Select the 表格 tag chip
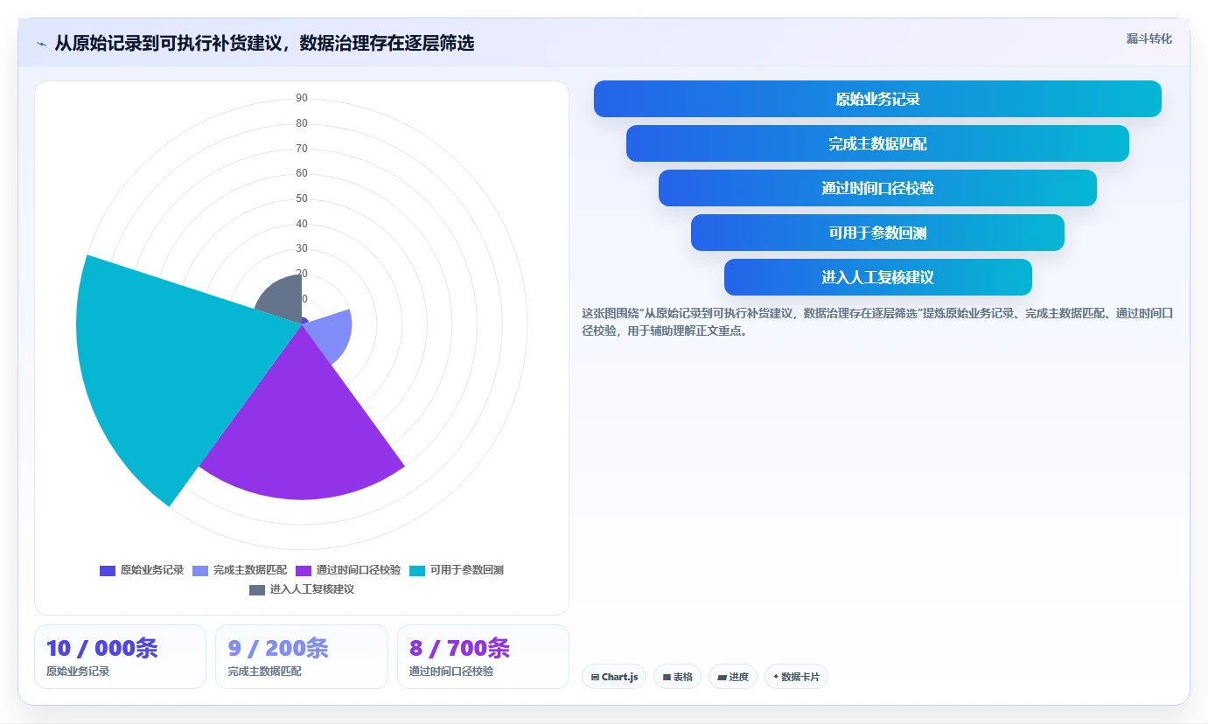The width and height of the screenshot is (1208, 724). click(677, 677)
